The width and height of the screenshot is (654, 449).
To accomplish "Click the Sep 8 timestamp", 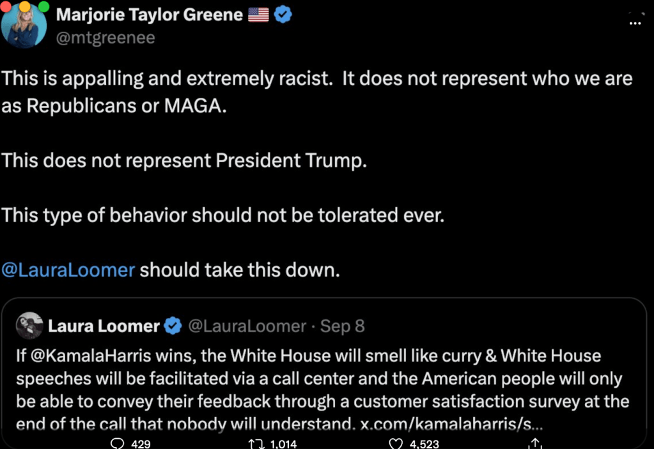I will [343, 326].
